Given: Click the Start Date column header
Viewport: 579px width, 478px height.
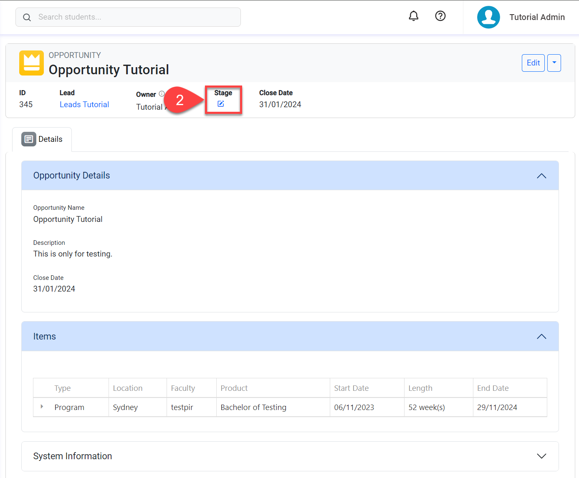Looking at the screenshot, I should point(351,388).
